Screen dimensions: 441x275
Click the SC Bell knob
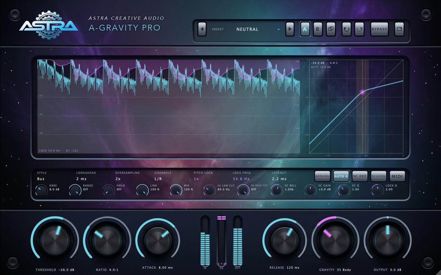tap(277, 190)
